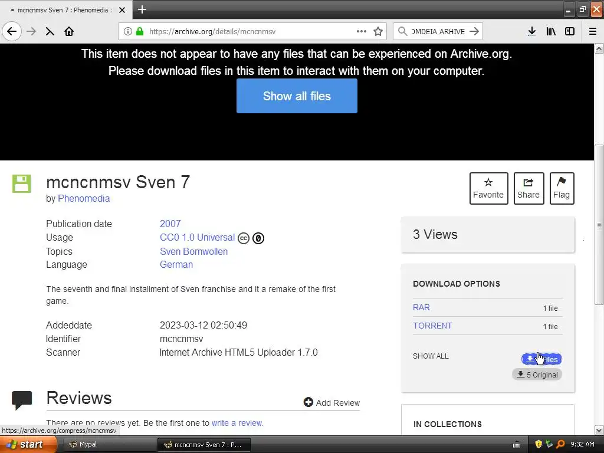Stop loading the page
The width and height of the screenshot is (604, 453).
50,31
